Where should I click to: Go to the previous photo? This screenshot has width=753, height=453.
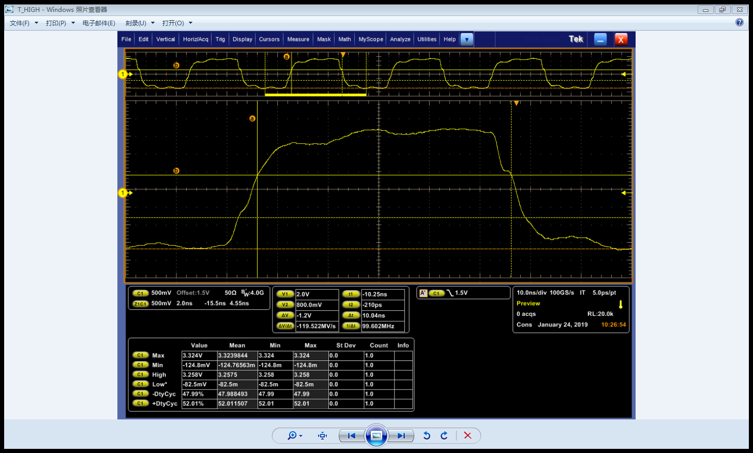point(352,436)
